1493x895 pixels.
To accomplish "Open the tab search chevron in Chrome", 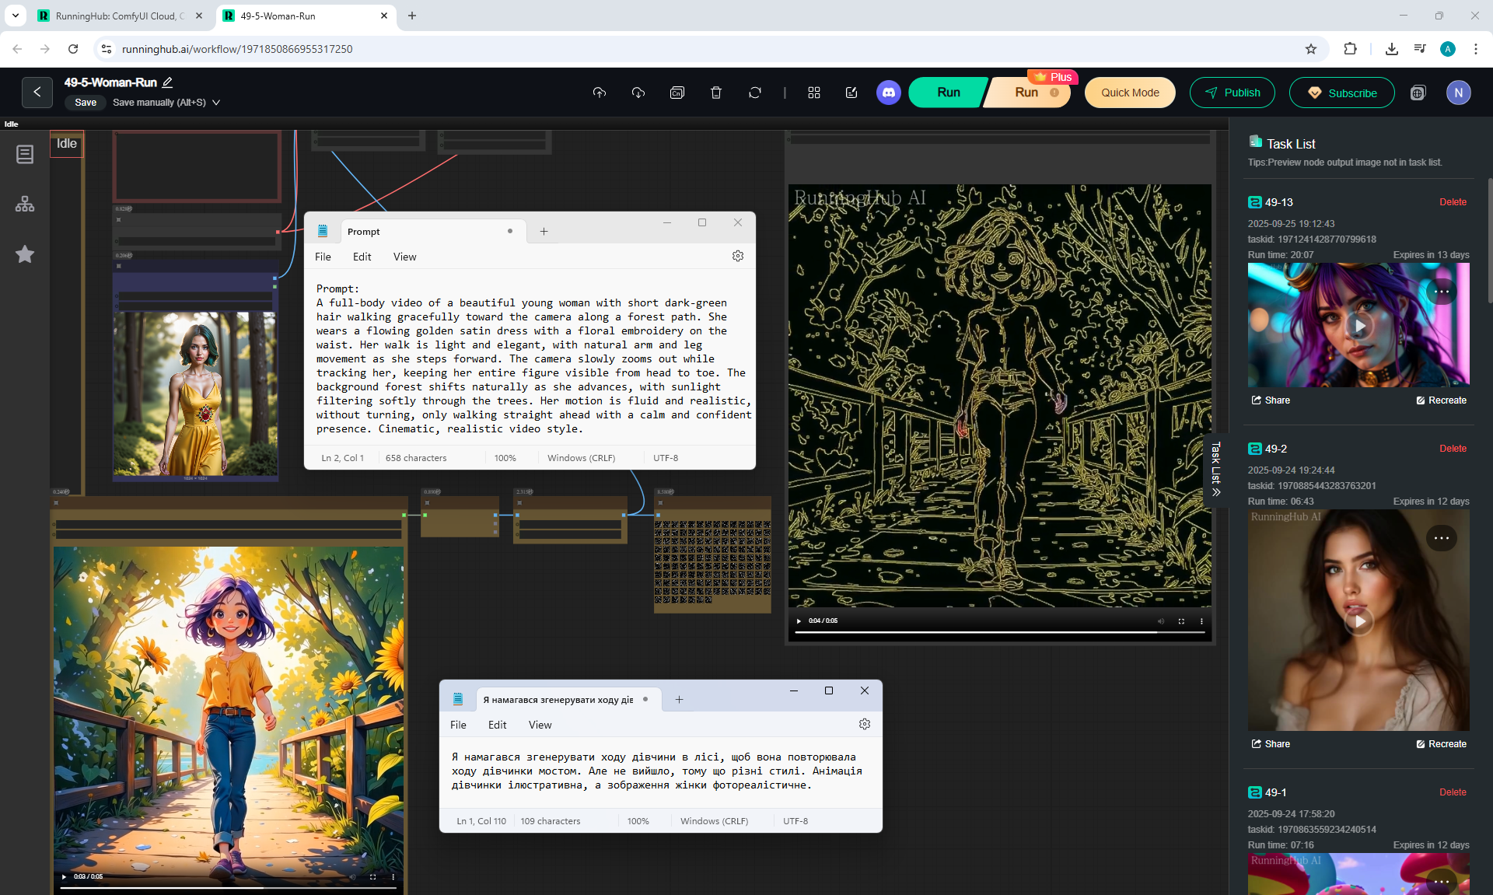I will pyautogui.click(x=15, y=16).
